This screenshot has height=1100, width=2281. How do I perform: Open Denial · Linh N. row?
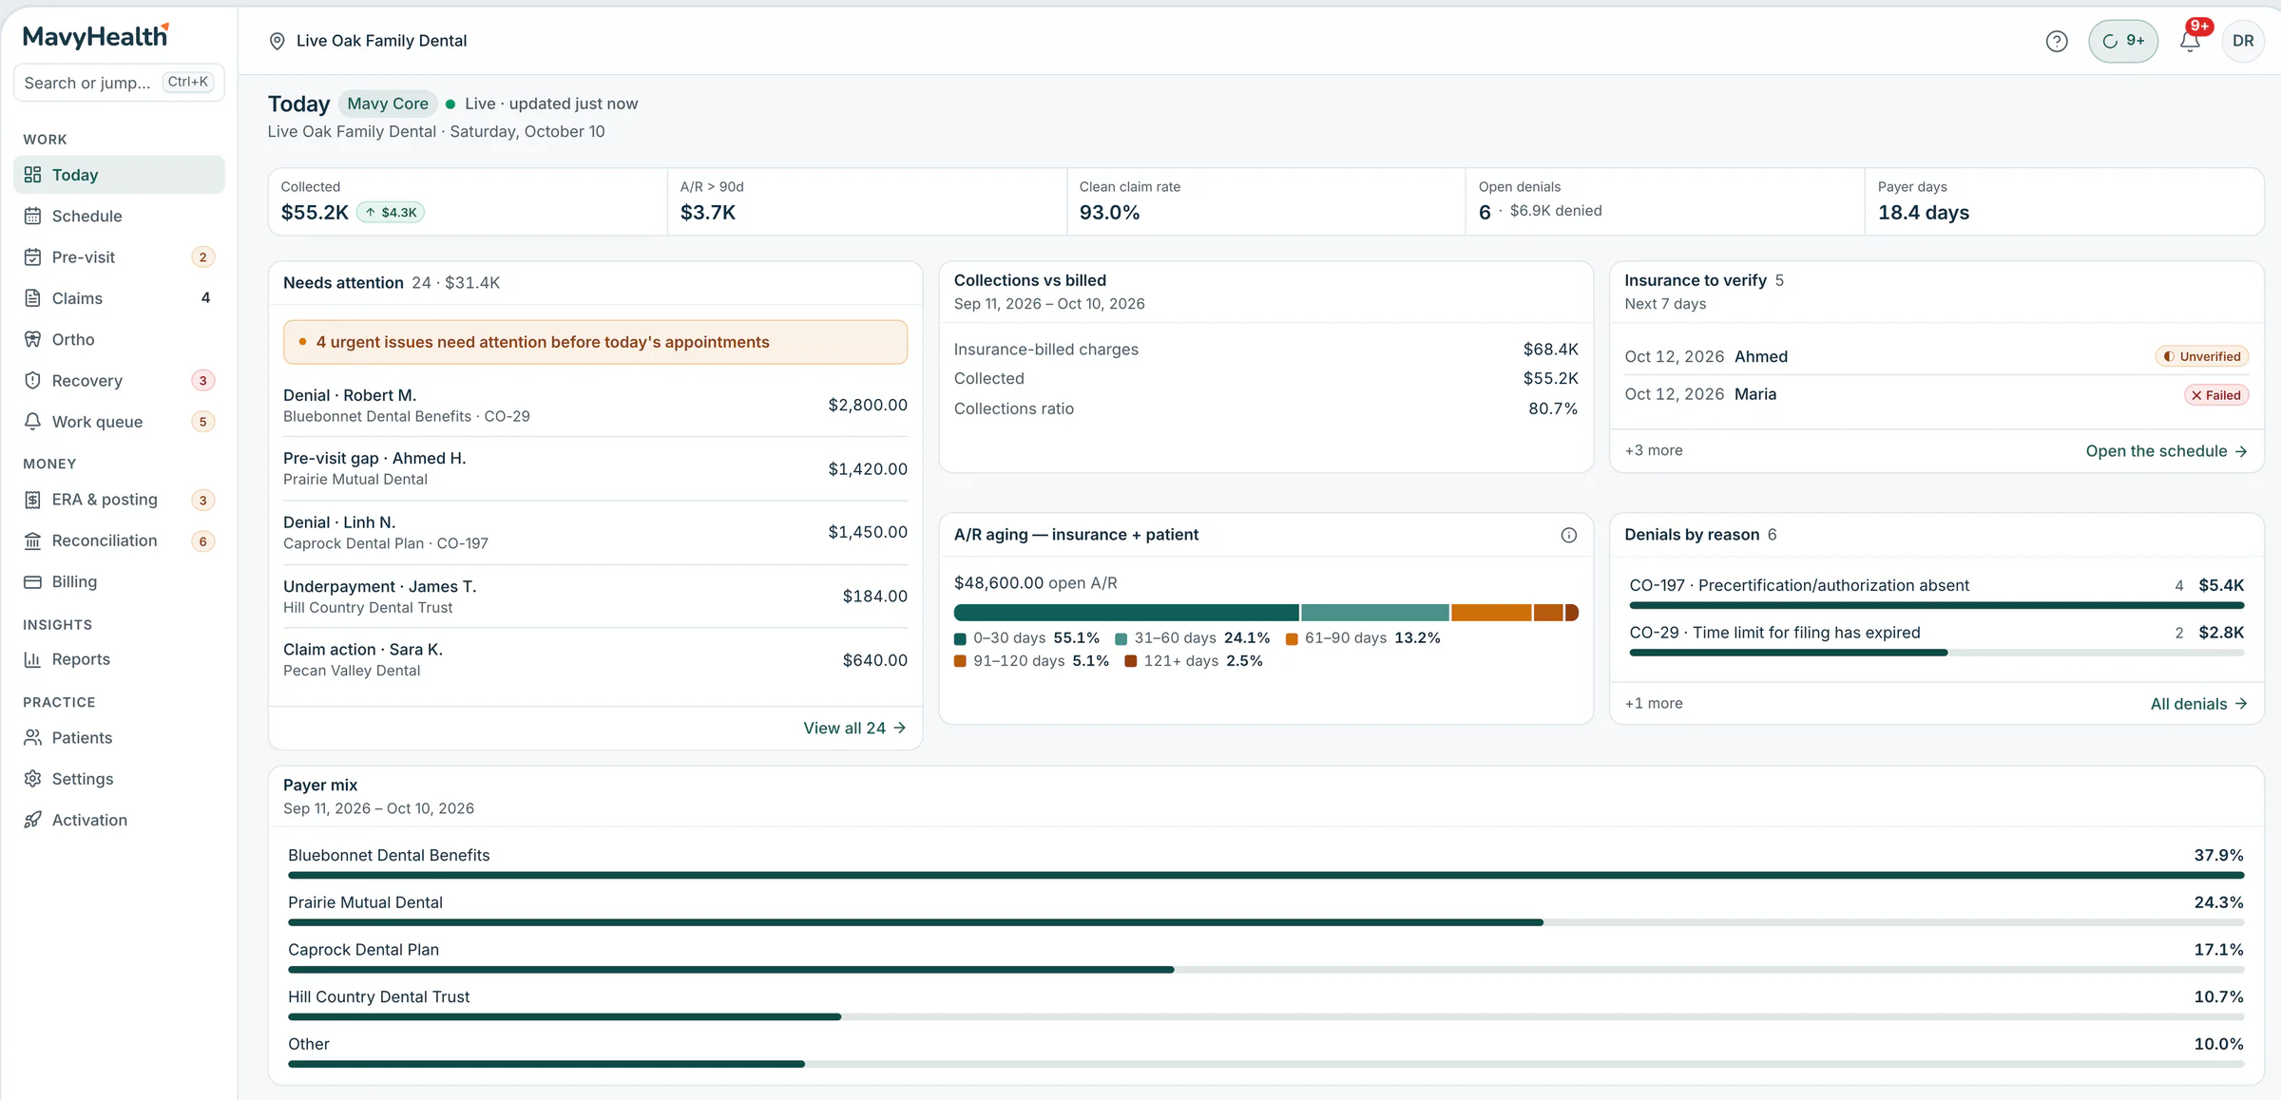pos(595,533)
